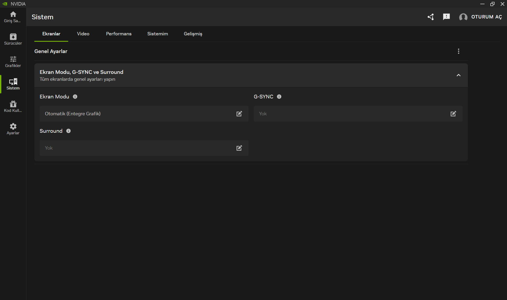
Task: Open the Sürücüler drivers section
Action: click(13, 39)
